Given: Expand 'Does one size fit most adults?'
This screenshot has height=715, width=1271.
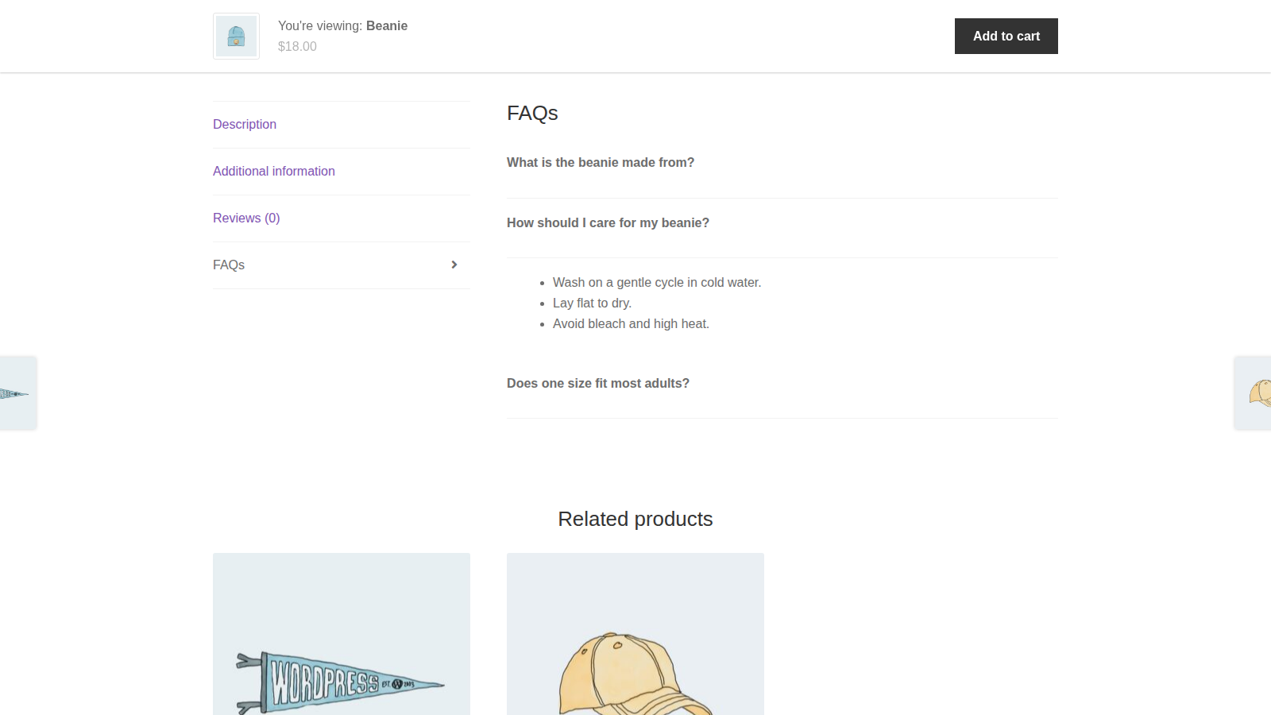Looking at the screenshot, I should 598,383.
